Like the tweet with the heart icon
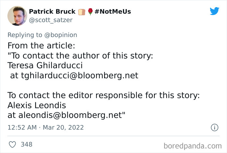This screenshot has width=227, height=153. 12,144
